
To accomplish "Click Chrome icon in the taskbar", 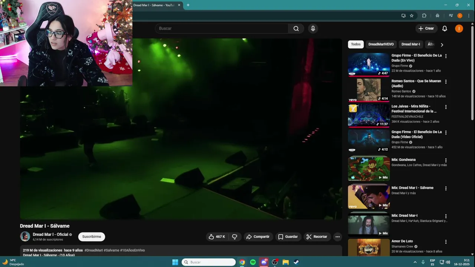I will pos(242,262).
